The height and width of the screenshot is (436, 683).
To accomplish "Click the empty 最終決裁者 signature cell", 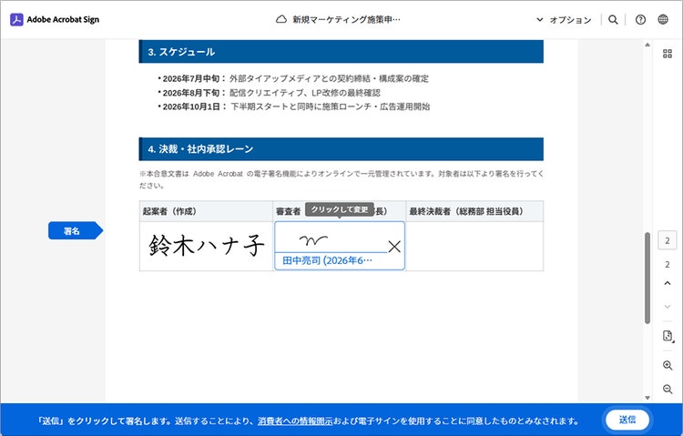I will point(474,246).
